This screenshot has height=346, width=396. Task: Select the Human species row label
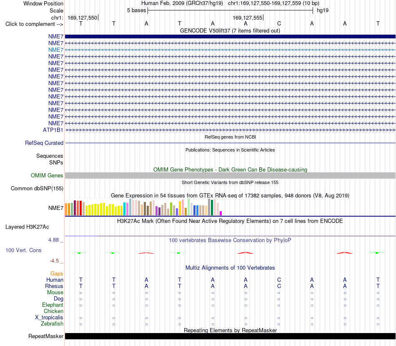(x=55, y=280)
